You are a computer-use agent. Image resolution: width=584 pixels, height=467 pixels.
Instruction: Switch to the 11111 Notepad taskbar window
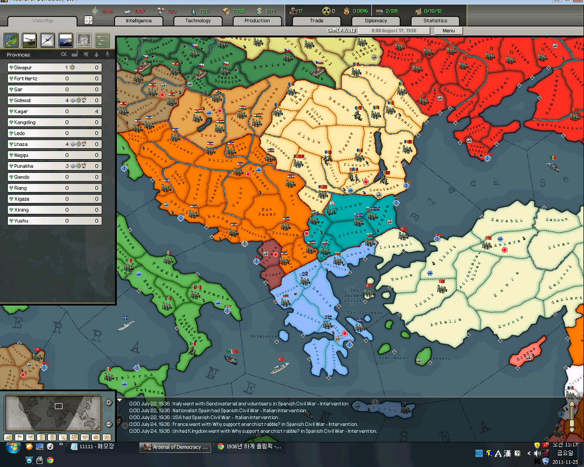pos(102,446)
